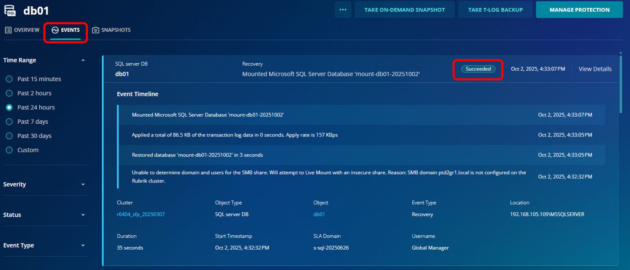
Task: Open Manage Protection
Action: coord(579,10)
